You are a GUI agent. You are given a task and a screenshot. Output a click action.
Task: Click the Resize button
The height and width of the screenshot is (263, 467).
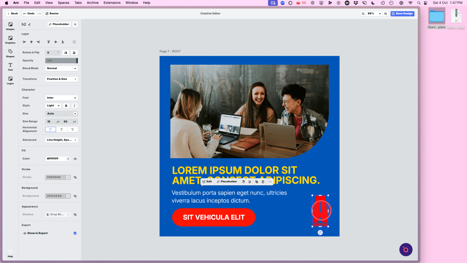pyautogui.click(x=52, y=13)
